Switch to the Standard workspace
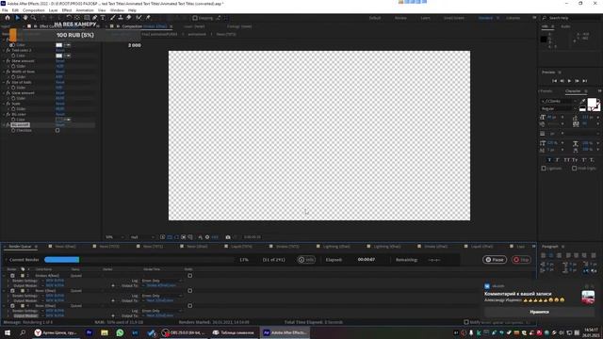 point(485,18)
